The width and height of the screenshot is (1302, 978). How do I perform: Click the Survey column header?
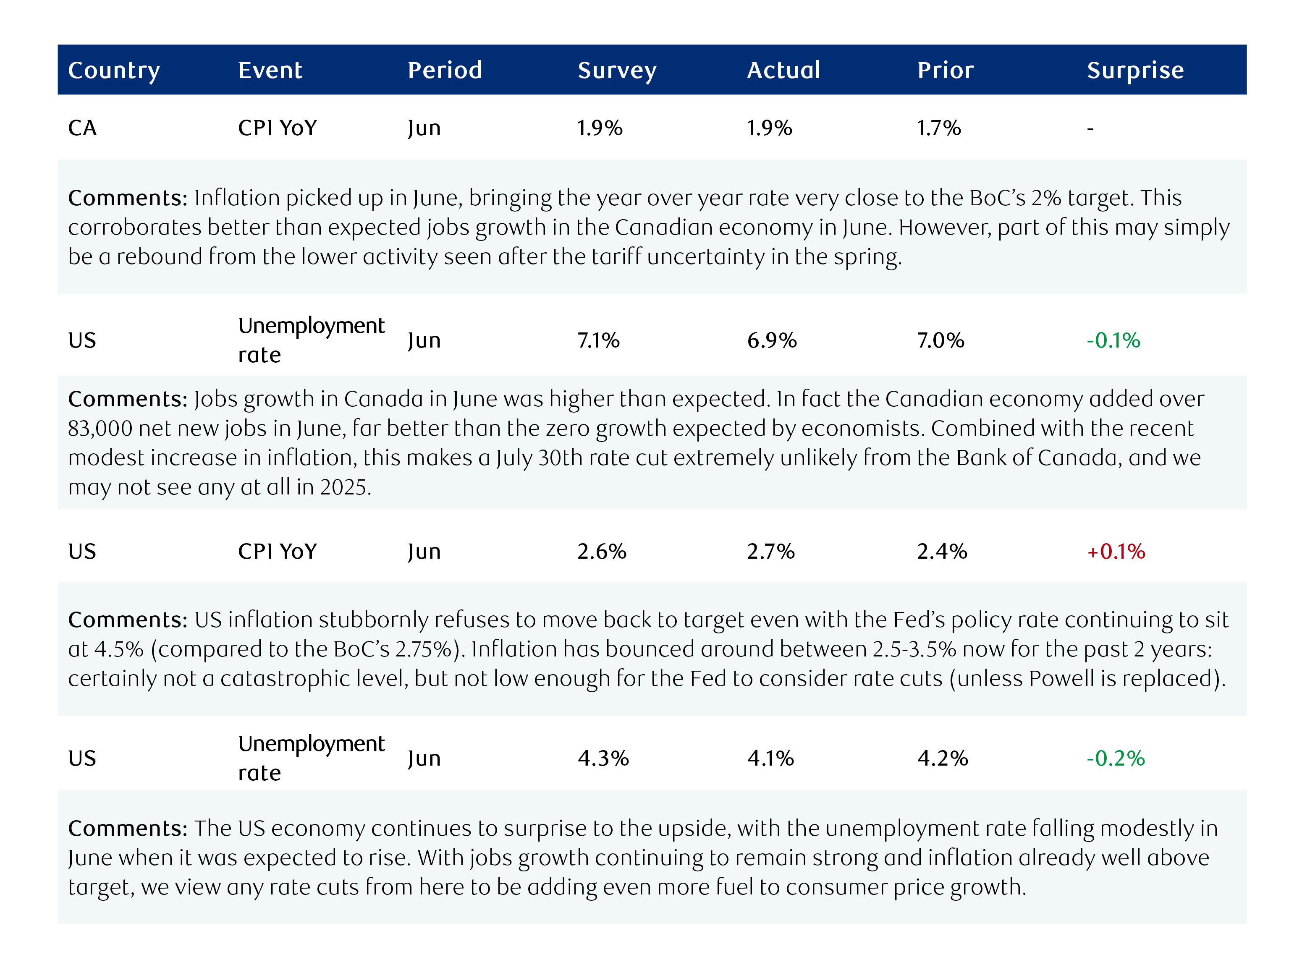tap(616, 71)
